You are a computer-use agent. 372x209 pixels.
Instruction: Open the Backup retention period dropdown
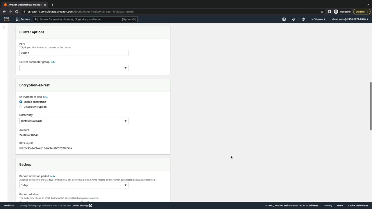point(74,185)
